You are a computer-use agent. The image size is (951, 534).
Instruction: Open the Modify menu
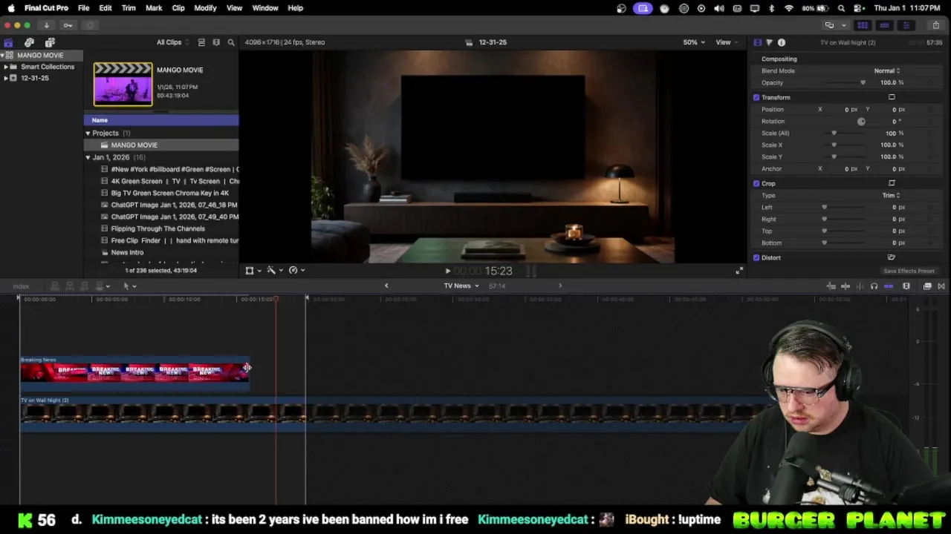205,8
